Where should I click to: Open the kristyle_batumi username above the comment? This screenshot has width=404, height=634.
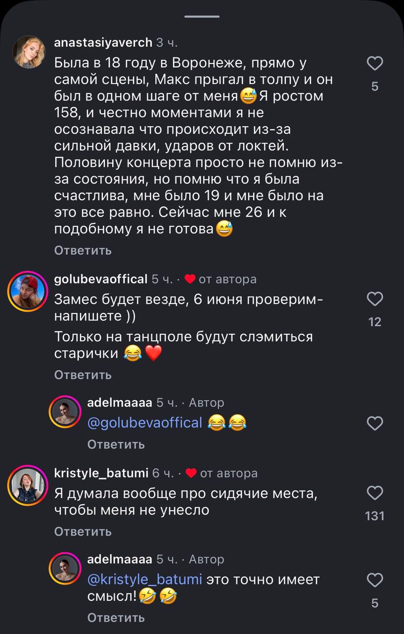pyautogui.click(x=101, y=474)
